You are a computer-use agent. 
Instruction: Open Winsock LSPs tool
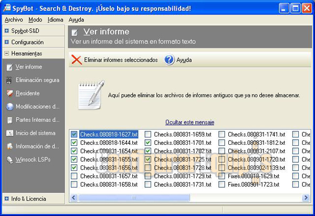pyautogui.click(x=33, y=160)
